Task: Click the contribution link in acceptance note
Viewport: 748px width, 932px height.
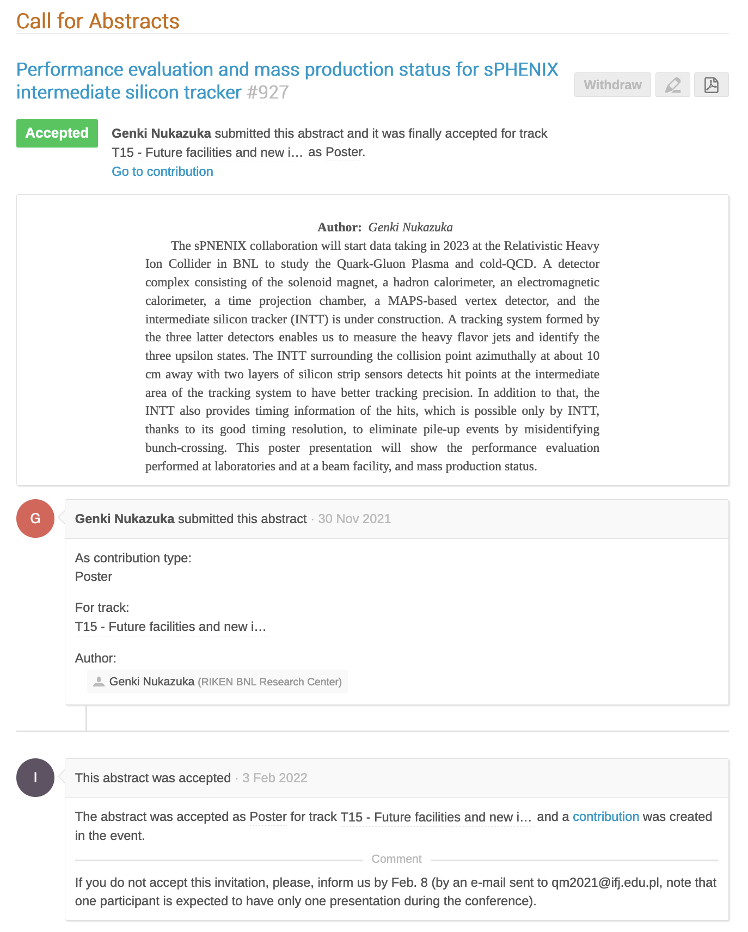Action: click(605, 817)
